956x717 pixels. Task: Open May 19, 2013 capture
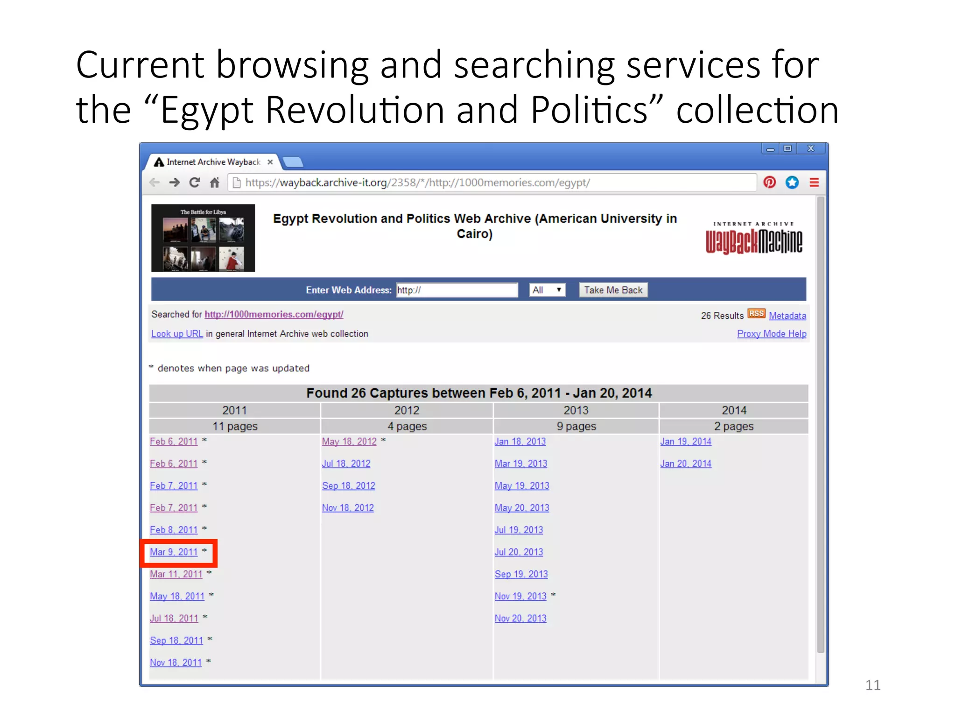click(x=522, y=485)
